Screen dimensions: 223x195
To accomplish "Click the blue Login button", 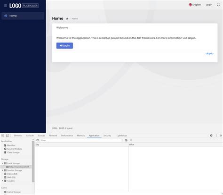I will [64, 46].
